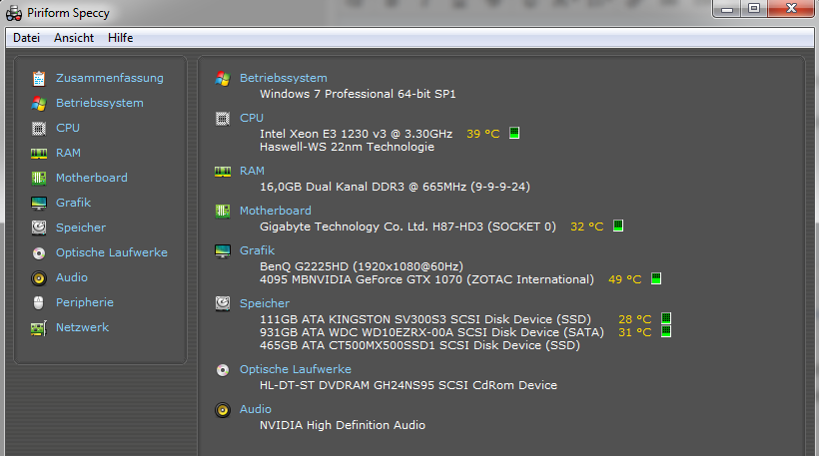Select Motherboard section in the sidebar
Image resolution: width=819 pixels, height=456 pixels.
tap(92, 178)
